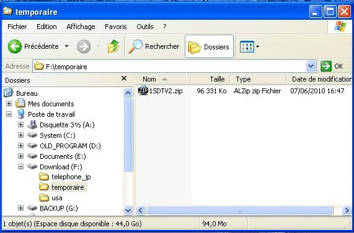Click the address bar folder icon
The image size is (354, 233).
[x=39, y=66]
